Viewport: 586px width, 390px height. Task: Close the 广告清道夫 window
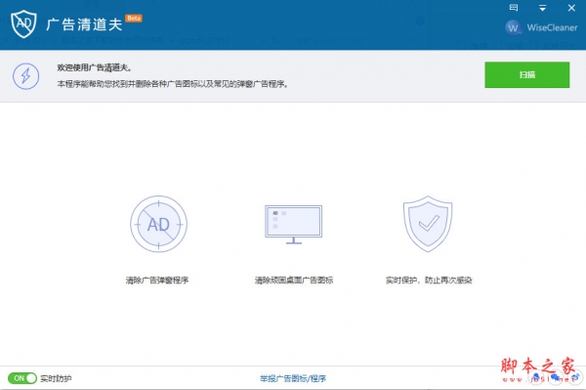point(571,8)
